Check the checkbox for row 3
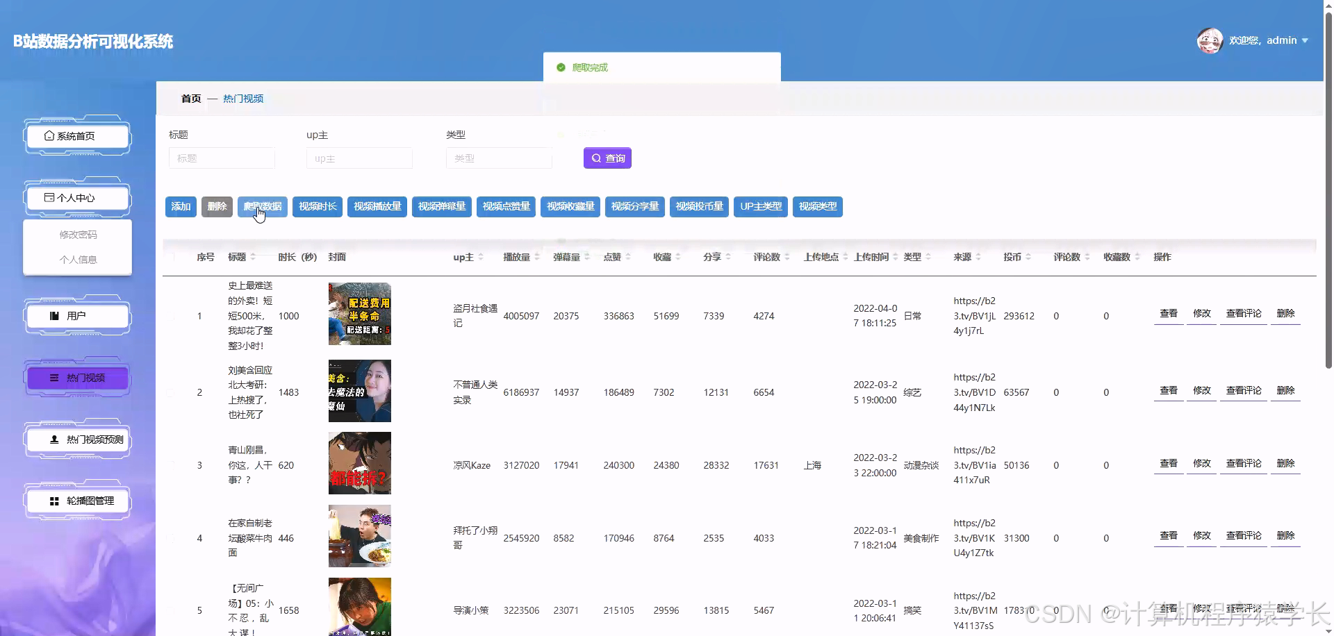 pyautogui.click(x=171, y=465)
